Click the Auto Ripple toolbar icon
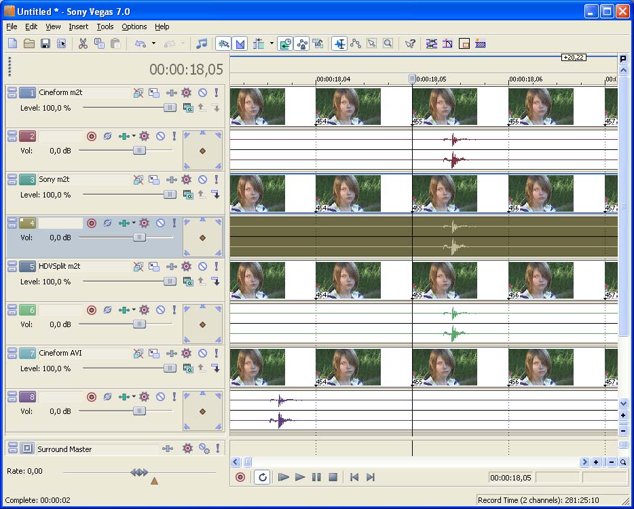 [x=259, y=43]
